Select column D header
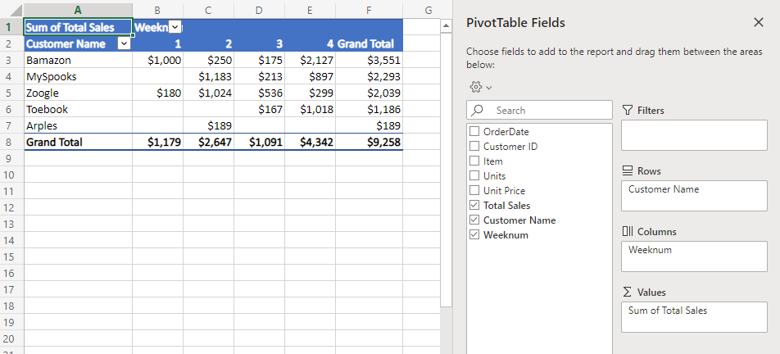This screenshot has width=780, height=354. [x=259, y=10]
